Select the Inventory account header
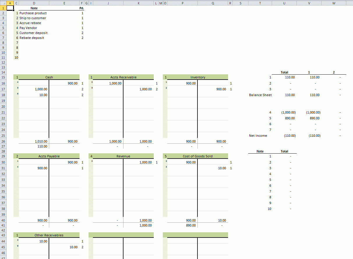The height and width of the screenshot is (259, 353). pos(198,77)
